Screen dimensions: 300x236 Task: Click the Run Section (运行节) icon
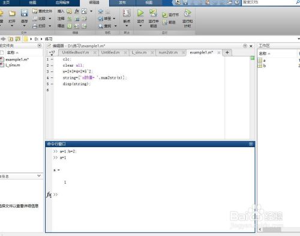click(165, 15)
